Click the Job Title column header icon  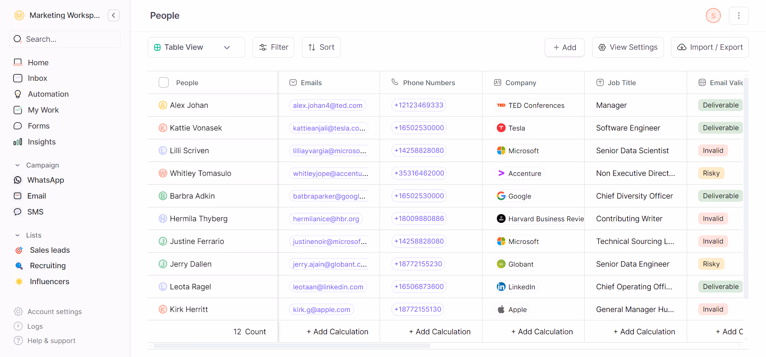(600, 82)
